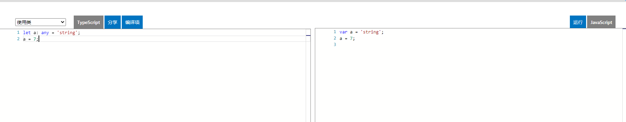Screen dimensions: 626x122
Task: Click the JavaScript output pane scrollbar
Action: pyautogui.click(x=624, y=75)
